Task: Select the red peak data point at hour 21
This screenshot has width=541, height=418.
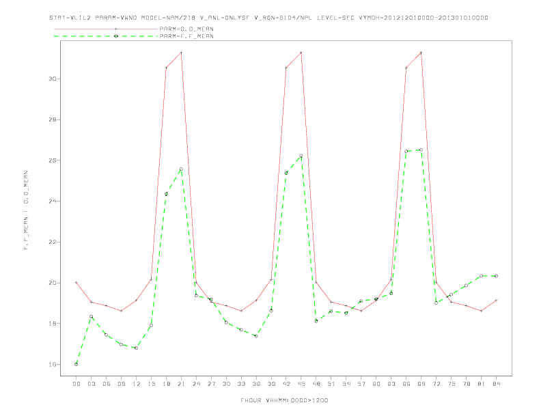Action: click(x=181, y=53)
